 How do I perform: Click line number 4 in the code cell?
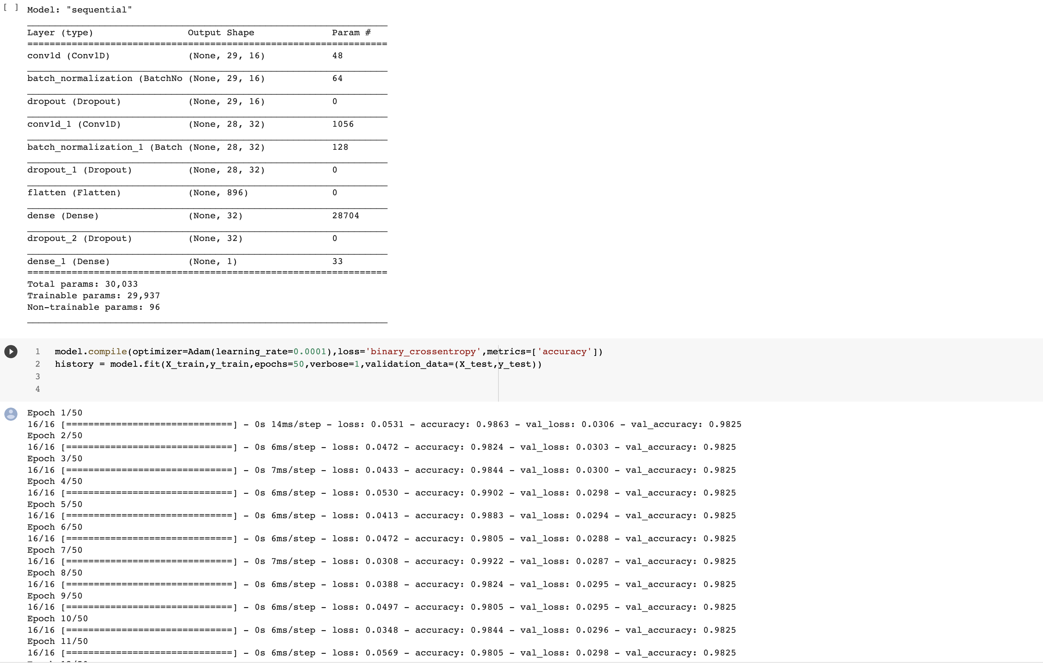pos(38,389)
